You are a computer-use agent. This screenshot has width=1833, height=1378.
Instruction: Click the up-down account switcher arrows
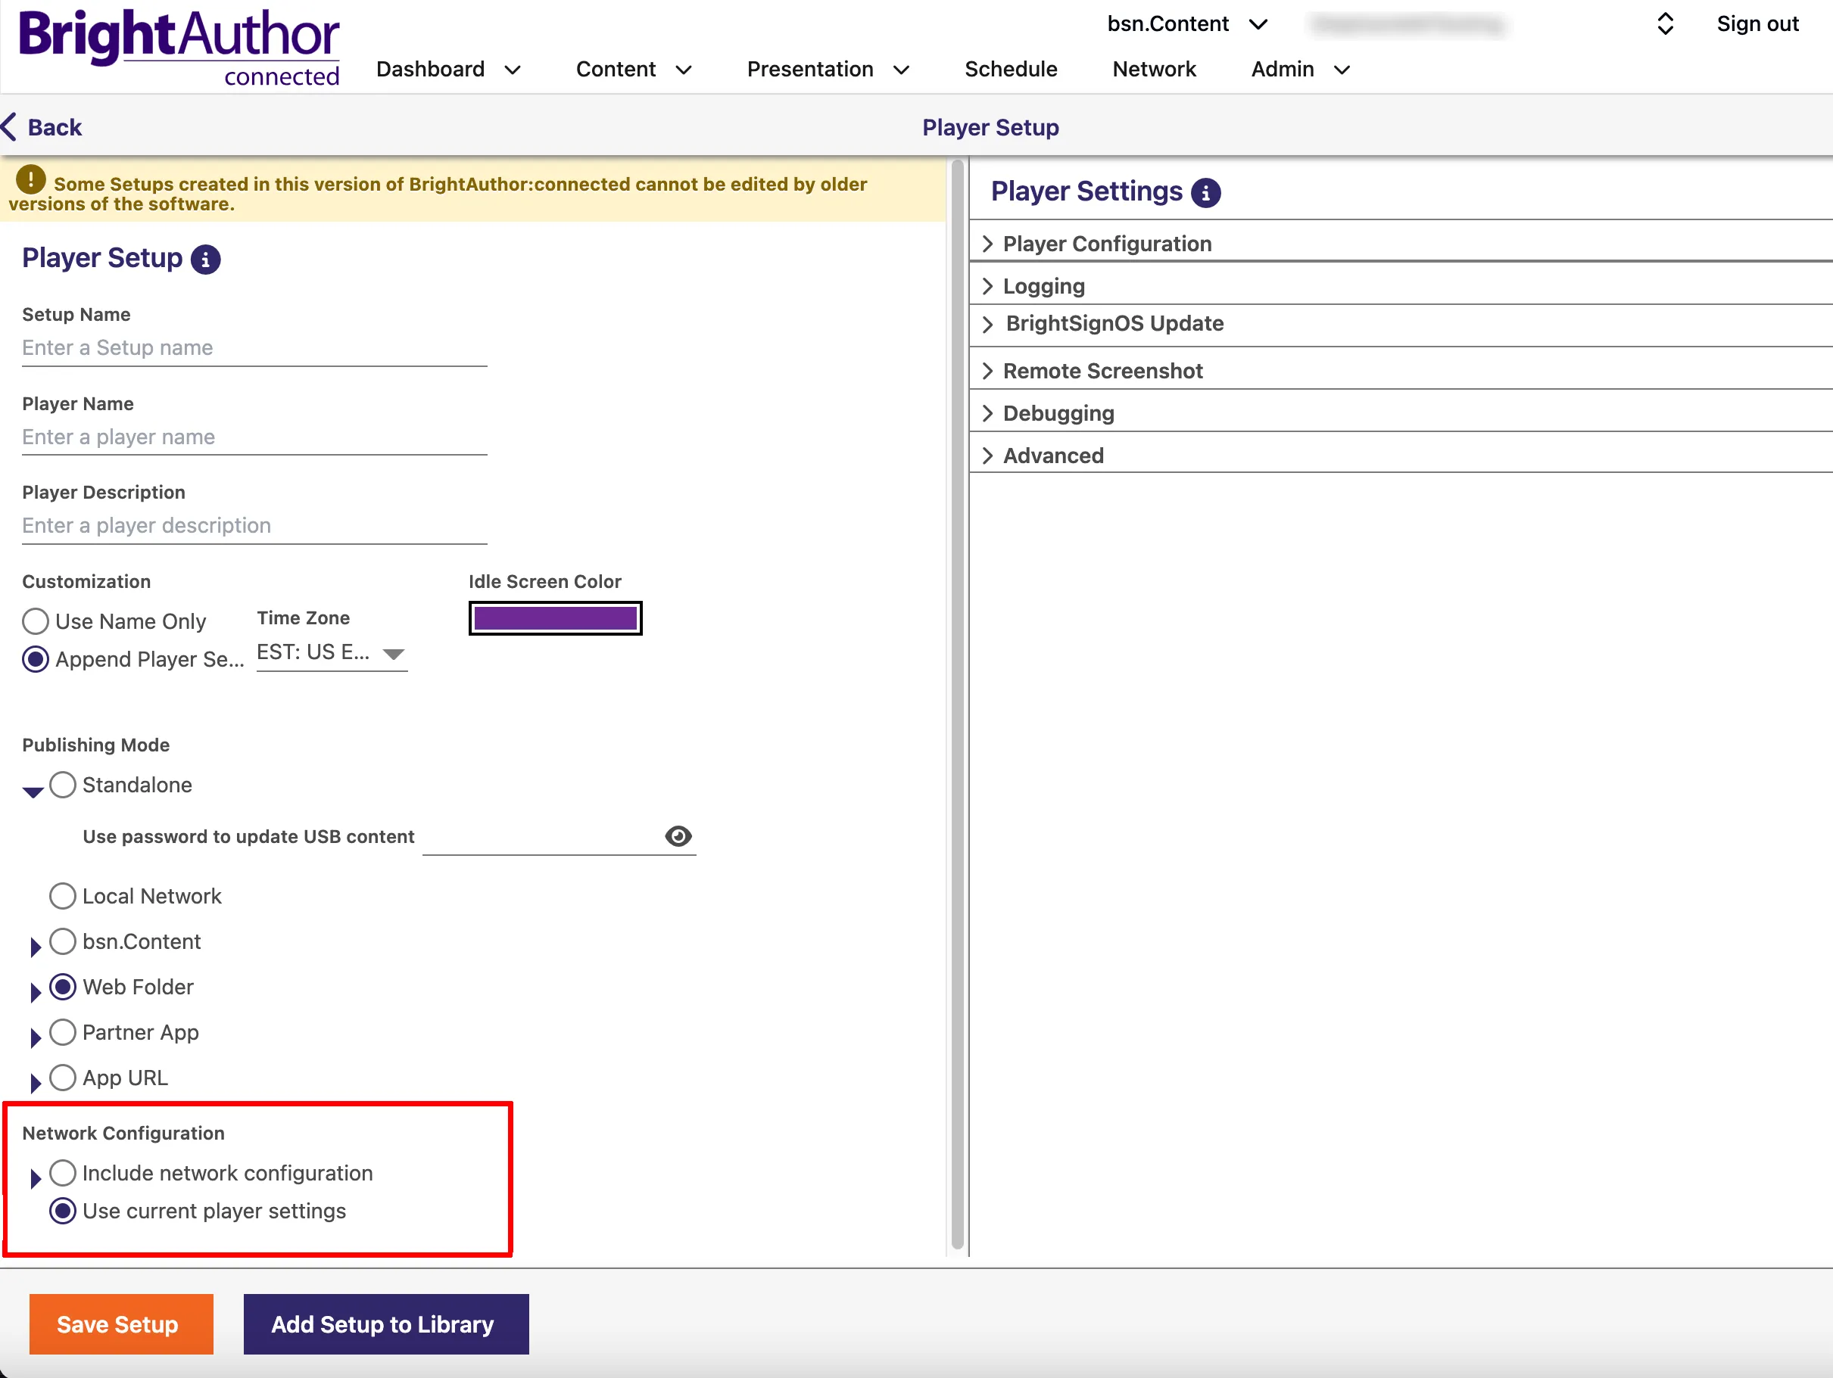[x=1665, y=24]
